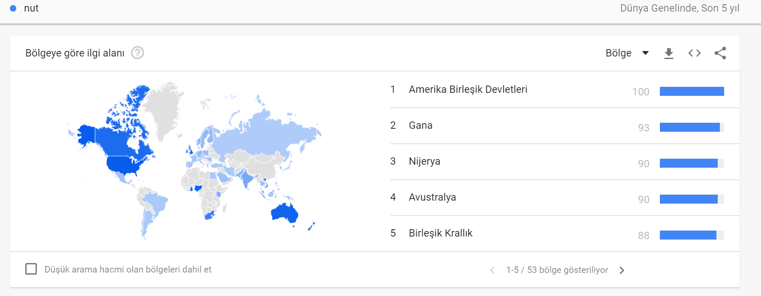Enable 'Düşük arama hacmi olan bölgeleri dahil et'
This screenshot has height=296, width=761.
(31, 269)
